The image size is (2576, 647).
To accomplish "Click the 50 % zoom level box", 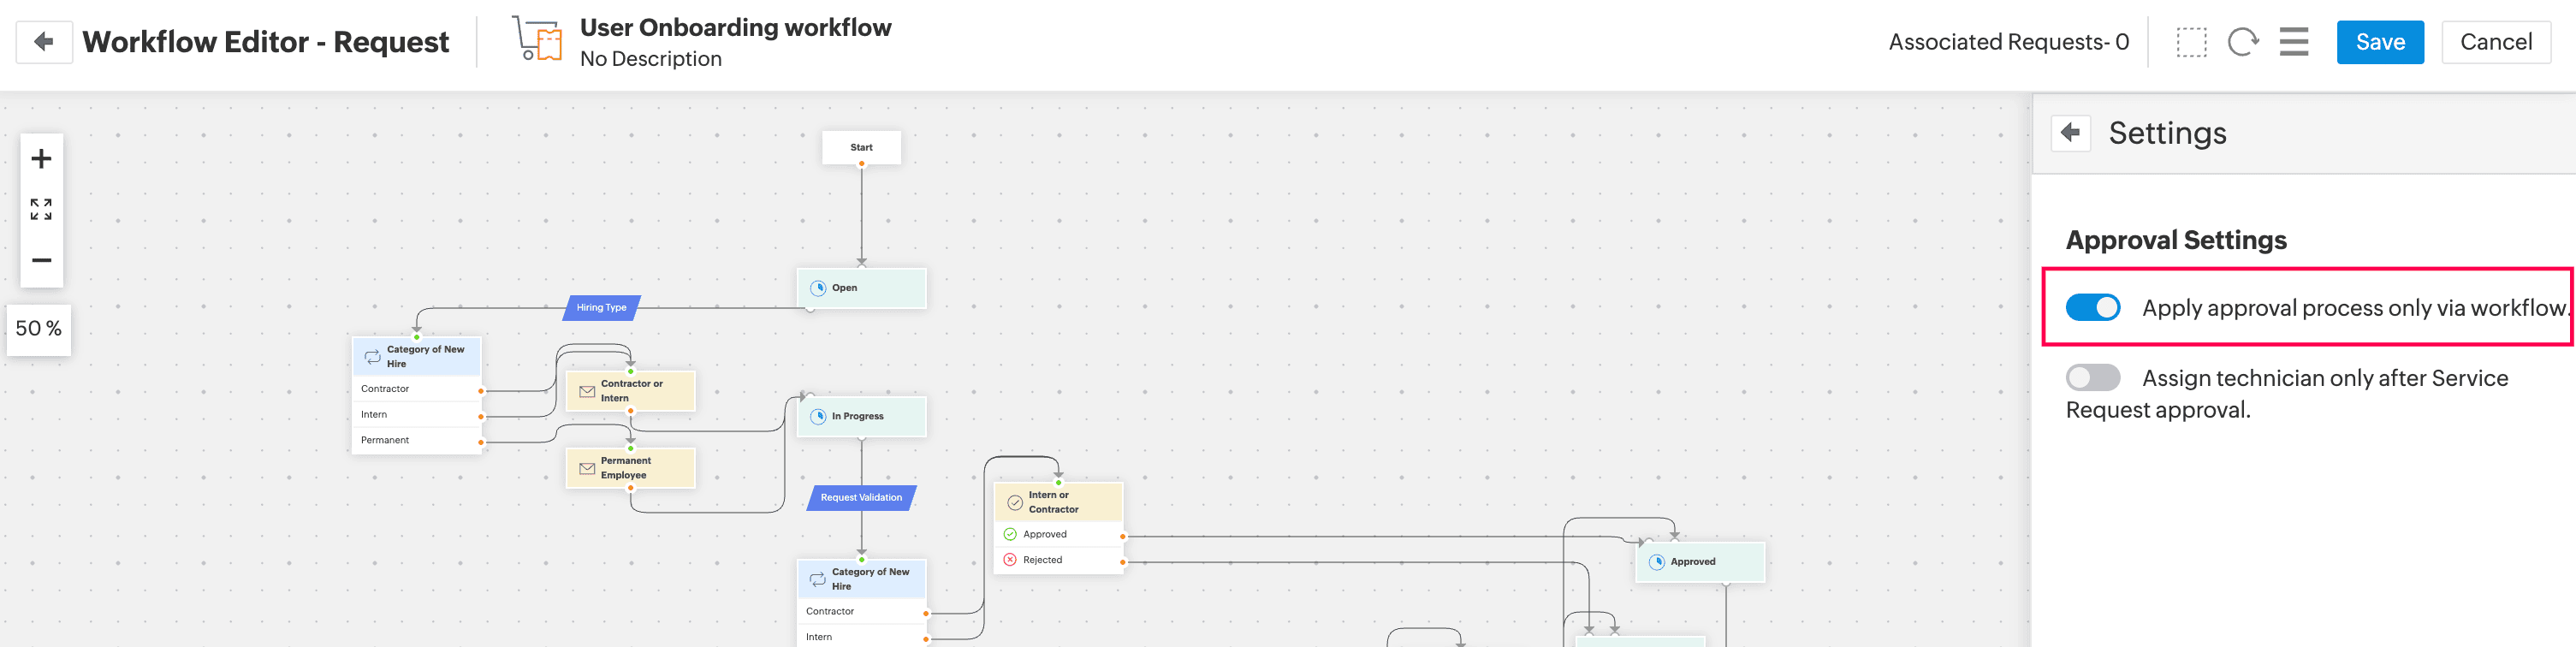I will click(39, 329).
